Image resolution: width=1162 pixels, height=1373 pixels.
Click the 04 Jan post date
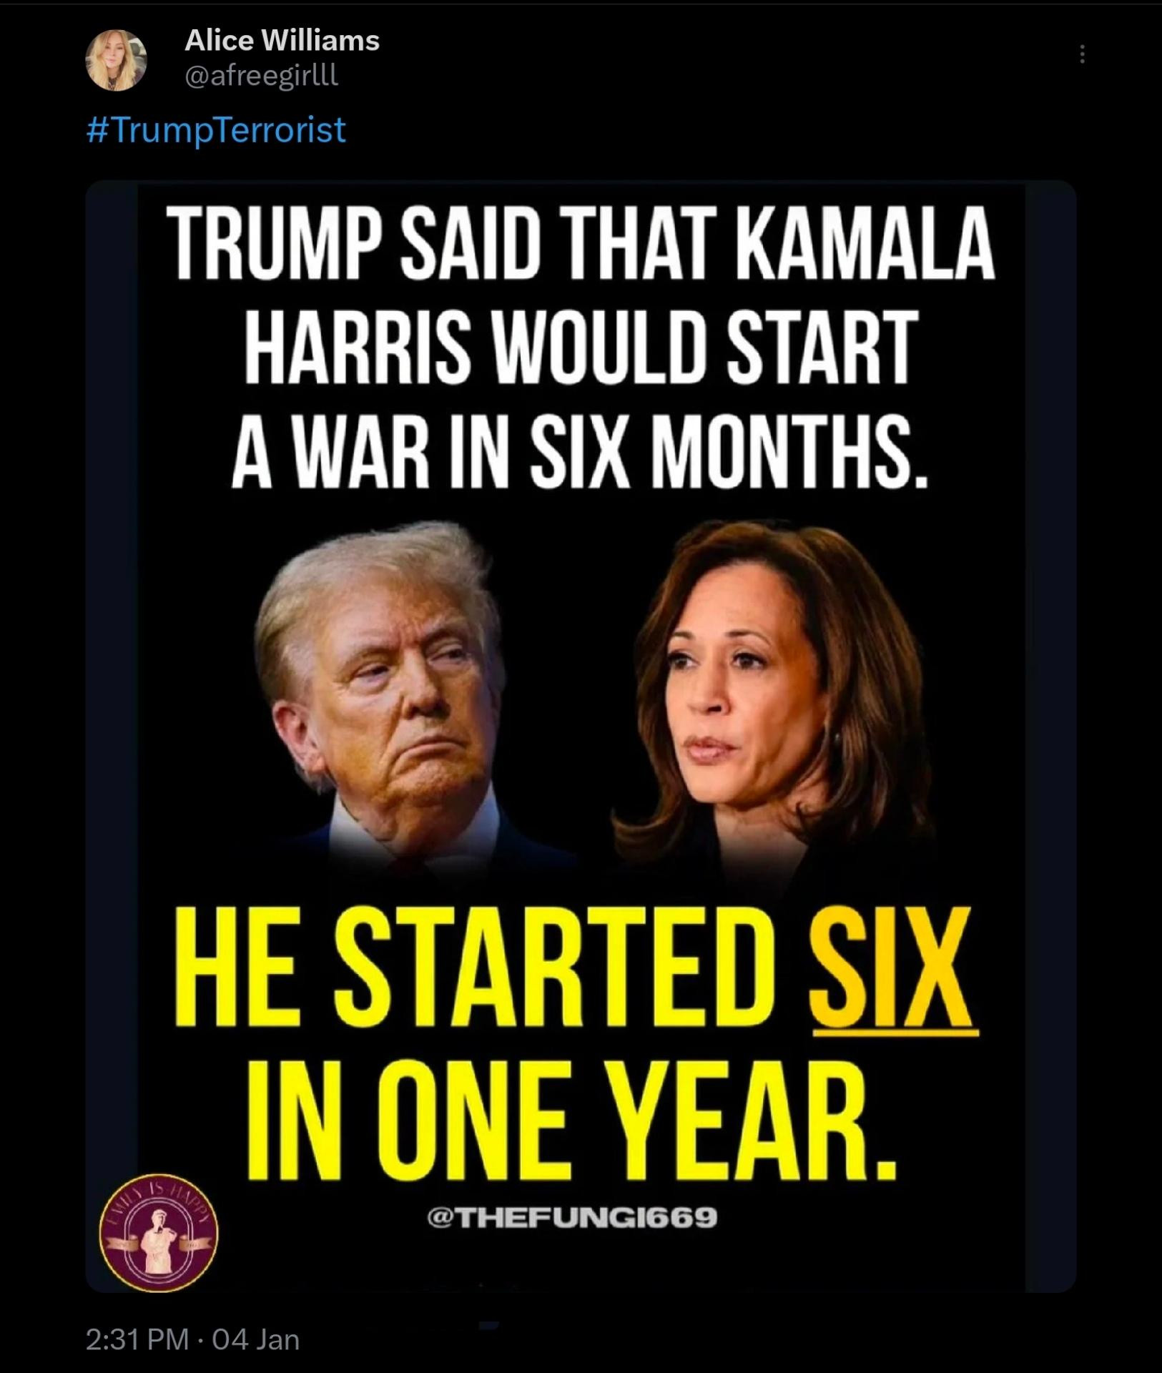(x=255, y=1339)
